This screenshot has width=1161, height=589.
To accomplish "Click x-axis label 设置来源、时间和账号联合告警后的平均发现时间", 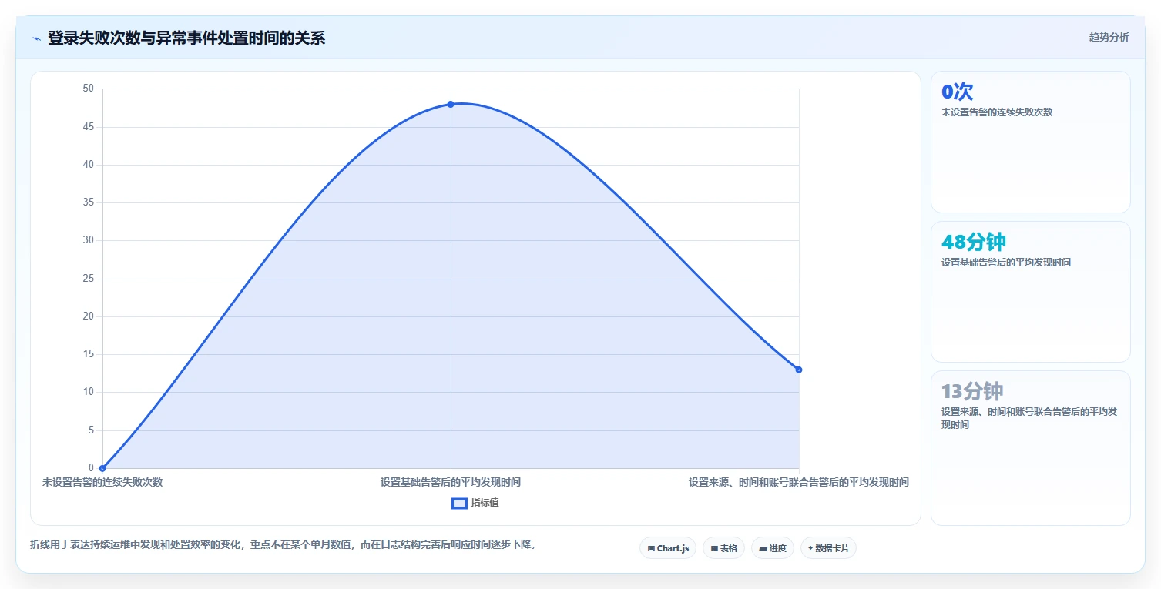I will tap(799, 483).
